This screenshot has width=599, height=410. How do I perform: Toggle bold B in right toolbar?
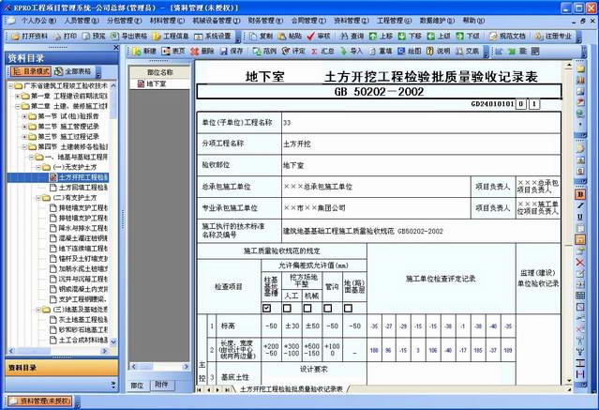coord(580,194)
